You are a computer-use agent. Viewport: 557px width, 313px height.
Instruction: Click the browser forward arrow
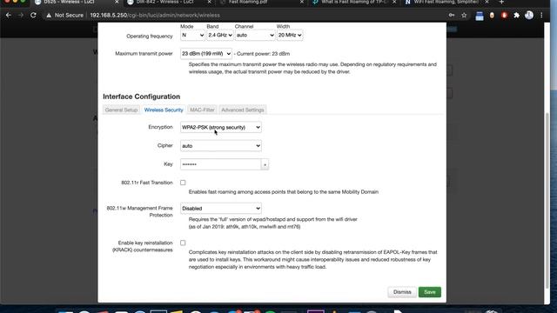tap(21, 16)
